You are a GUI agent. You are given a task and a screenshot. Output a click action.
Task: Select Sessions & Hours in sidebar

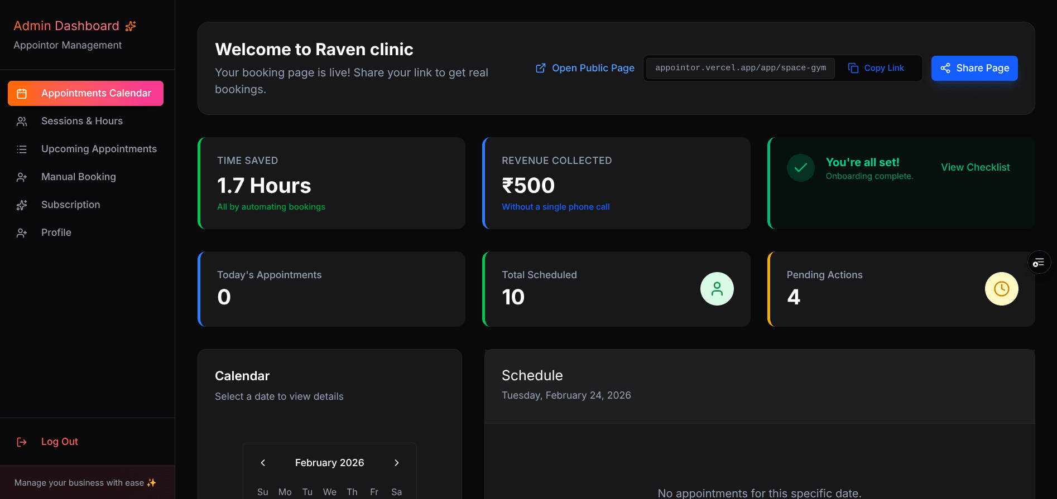tap(81, 121)
